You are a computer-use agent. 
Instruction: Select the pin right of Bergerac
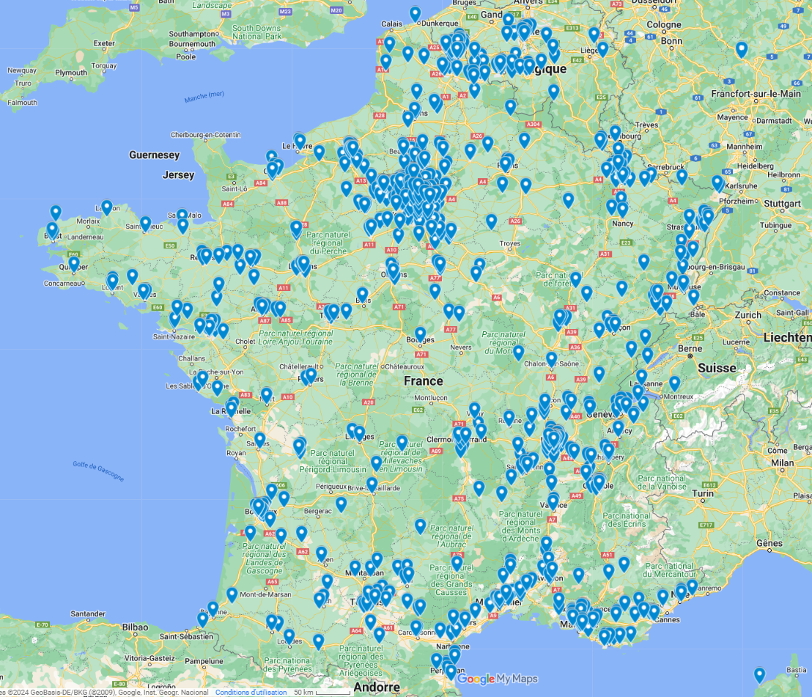[341, 503]
